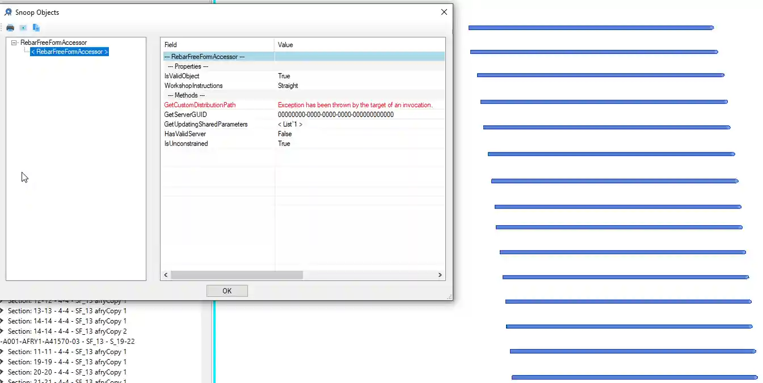Image resolution: width=763 pixels, height=383 pixels.
Task: Click the horizontal scrollbar right arrow
Action: coord(440,275)
